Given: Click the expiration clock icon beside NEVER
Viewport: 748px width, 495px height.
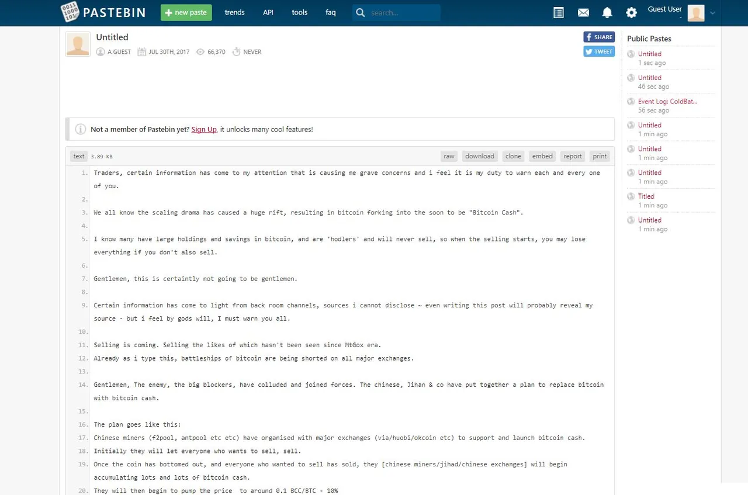Looking at the screenshot, I should pyautogui.click(x=236, y=52).
